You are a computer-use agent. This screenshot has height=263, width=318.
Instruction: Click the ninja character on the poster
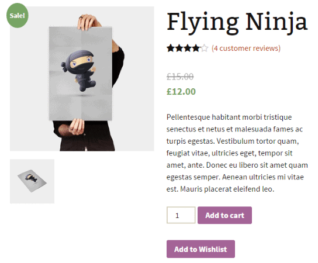coord(79,70)
